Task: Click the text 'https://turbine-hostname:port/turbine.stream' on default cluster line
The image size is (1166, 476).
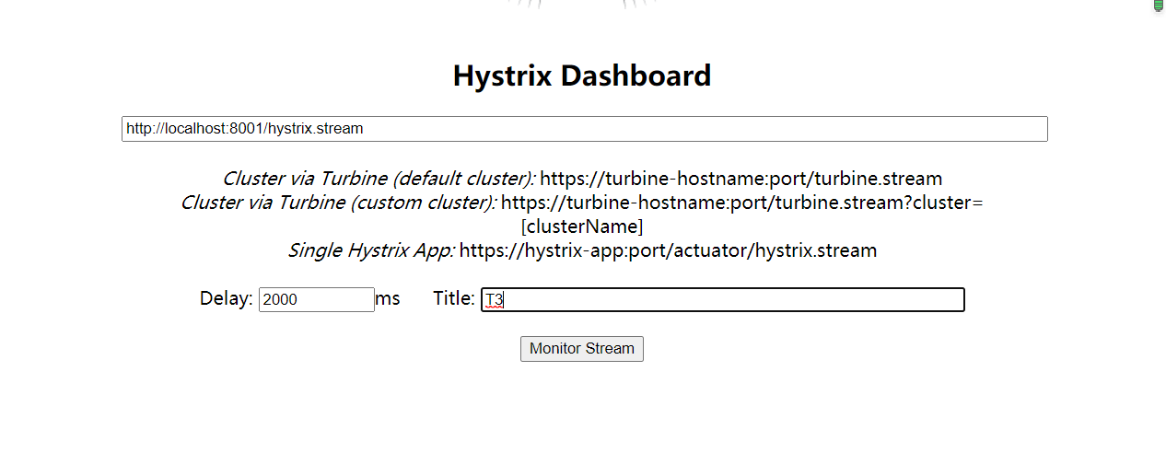Action: tap(741, 179)
